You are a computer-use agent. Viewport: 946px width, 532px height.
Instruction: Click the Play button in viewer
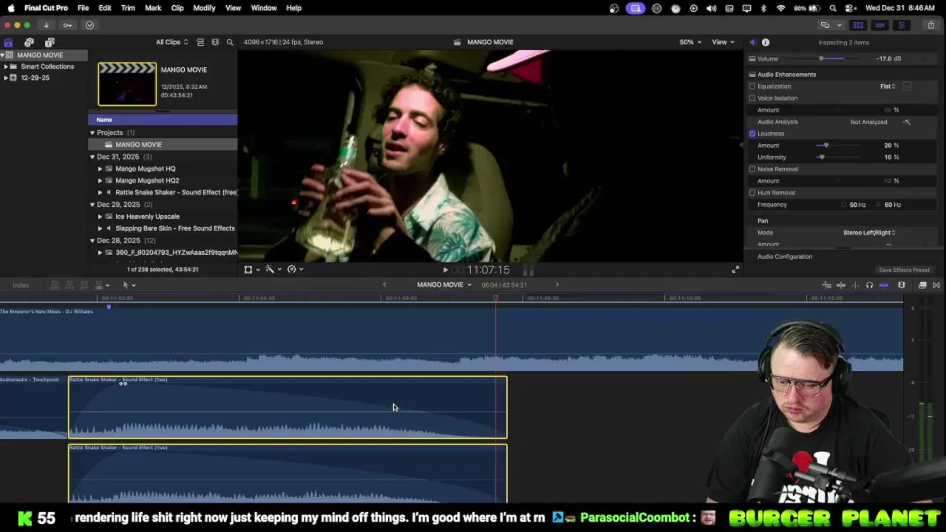click(446, 270)
